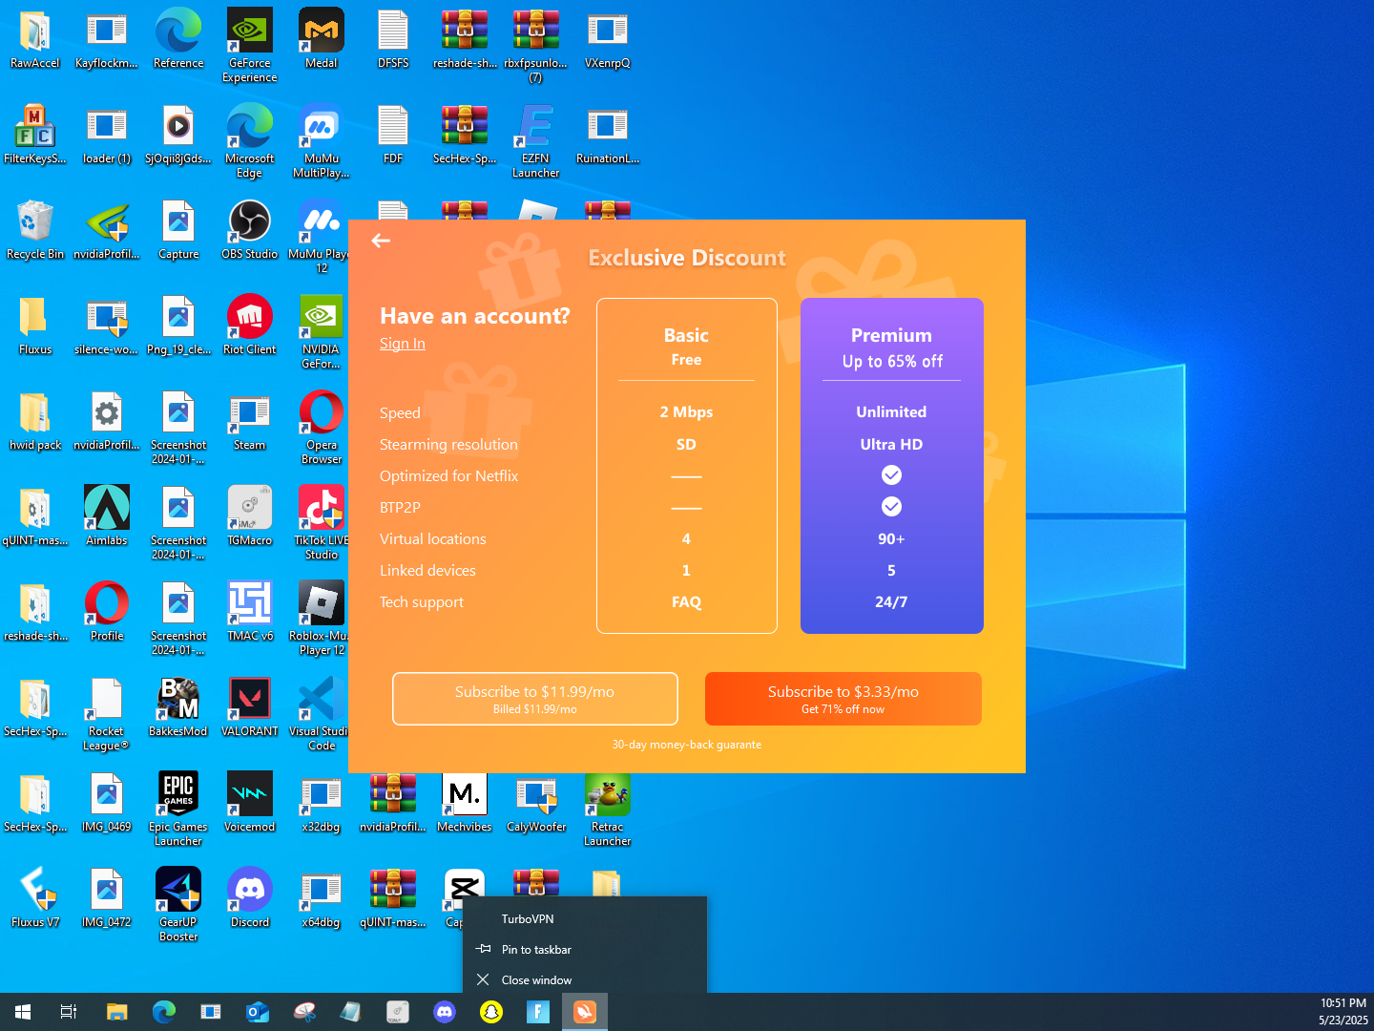
Task: Open Discord from the taskbar
Action: tap(445, 1012)
